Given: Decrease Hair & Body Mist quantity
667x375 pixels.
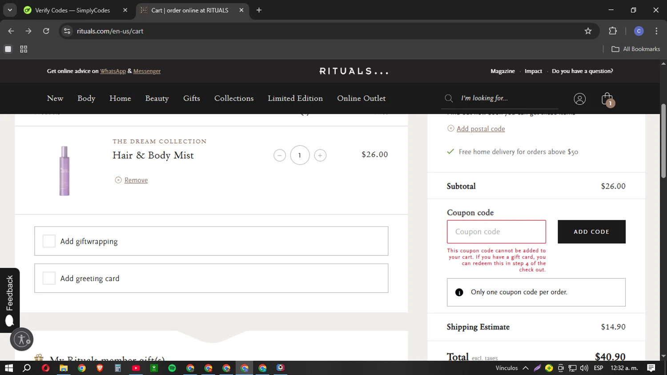Looking at the screenshot, I should tap(280, 155).
